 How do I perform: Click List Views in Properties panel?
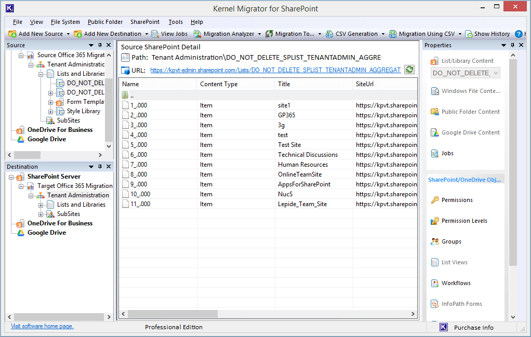coord(449,262)
